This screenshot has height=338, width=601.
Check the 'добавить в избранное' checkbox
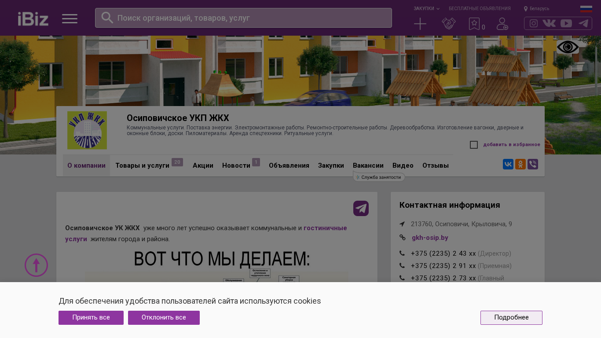(474, 145)
